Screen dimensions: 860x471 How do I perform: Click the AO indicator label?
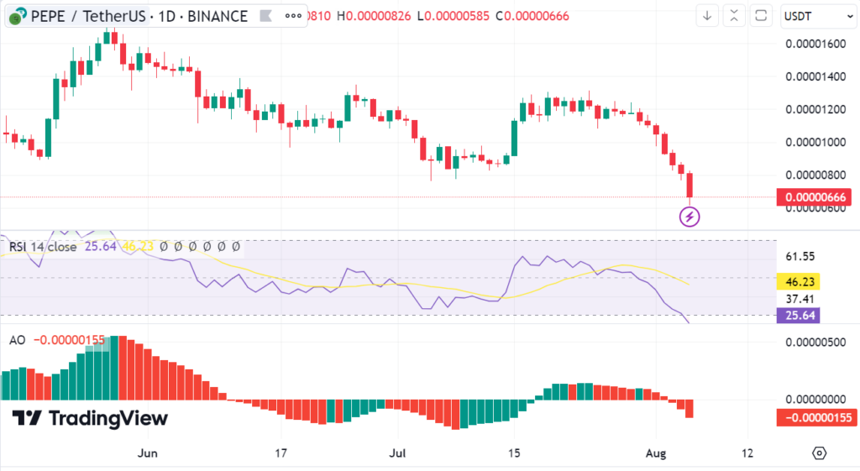[17, 340]
